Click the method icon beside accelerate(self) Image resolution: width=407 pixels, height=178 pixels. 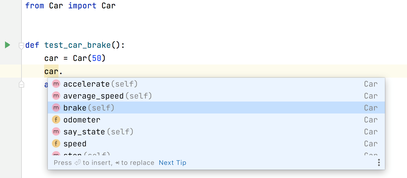click(x=56, y=84)
